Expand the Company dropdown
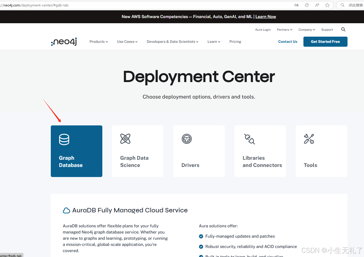Screen dimensions: 364x257 pos(307,30)
